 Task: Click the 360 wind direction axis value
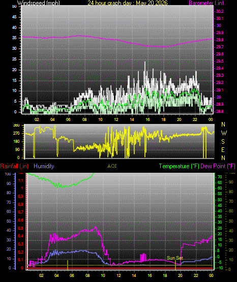17,126
